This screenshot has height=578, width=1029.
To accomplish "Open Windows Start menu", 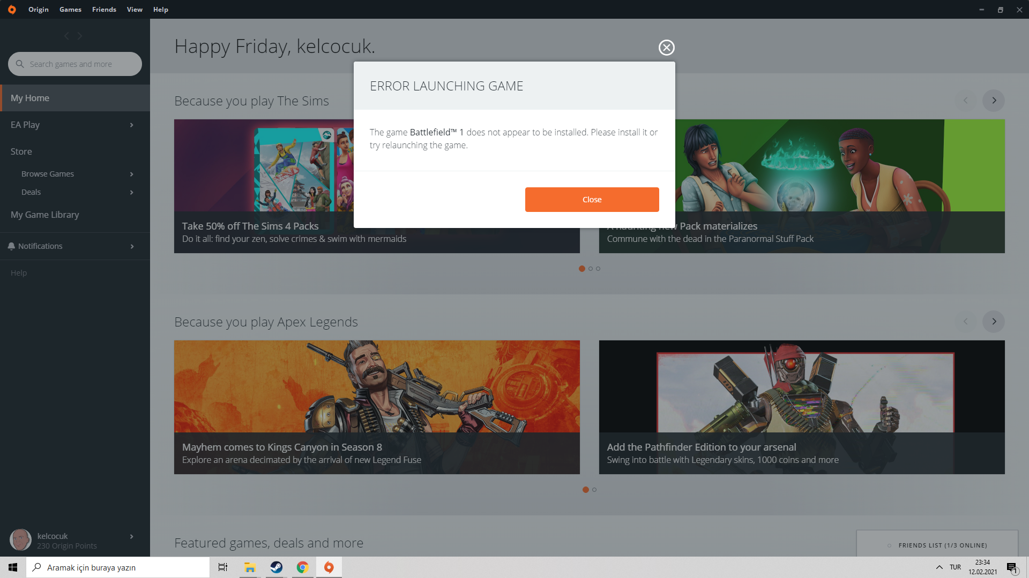I will point(13,567).
